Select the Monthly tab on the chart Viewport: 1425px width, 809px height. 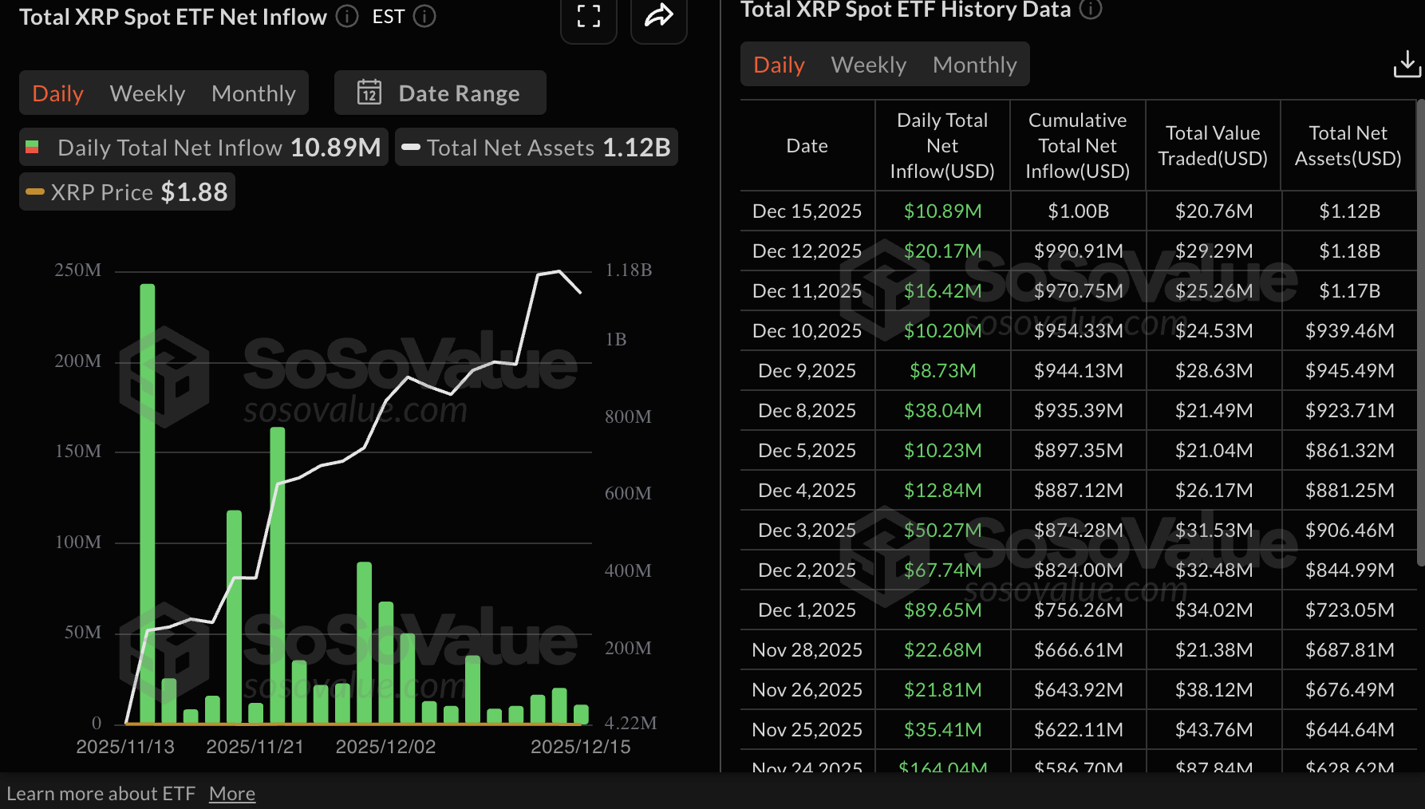[253, 93]
